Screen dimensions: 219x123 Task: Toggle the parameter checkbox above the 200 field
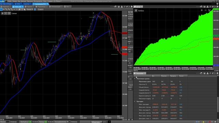[x=129, y=59]
